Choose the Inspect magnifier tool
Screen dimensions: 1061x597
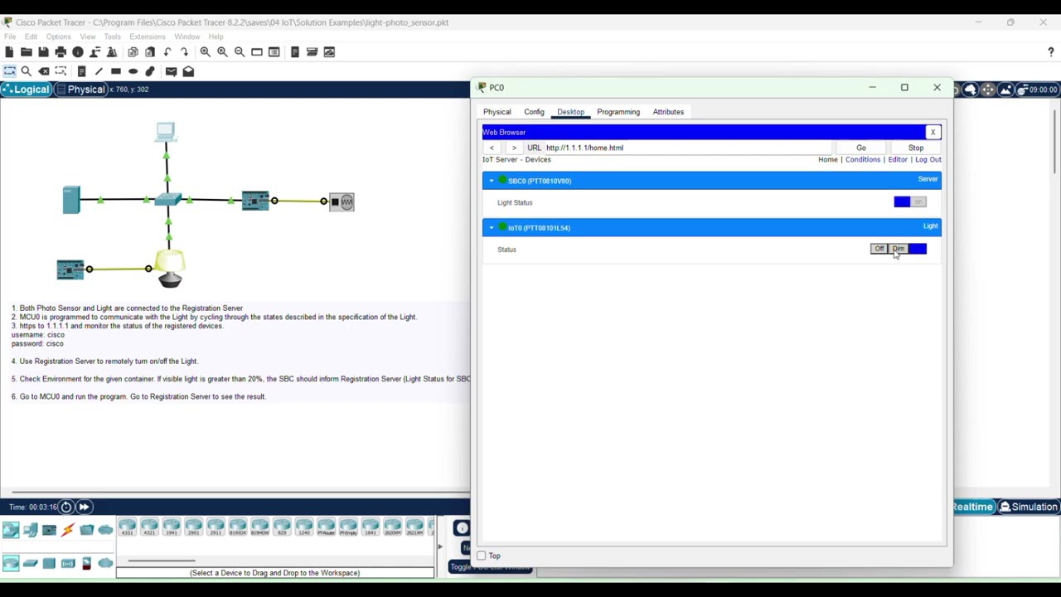27,71
